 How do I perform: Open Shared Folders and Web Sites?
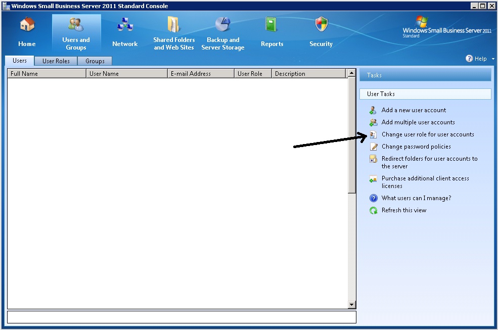pos(174,24)
